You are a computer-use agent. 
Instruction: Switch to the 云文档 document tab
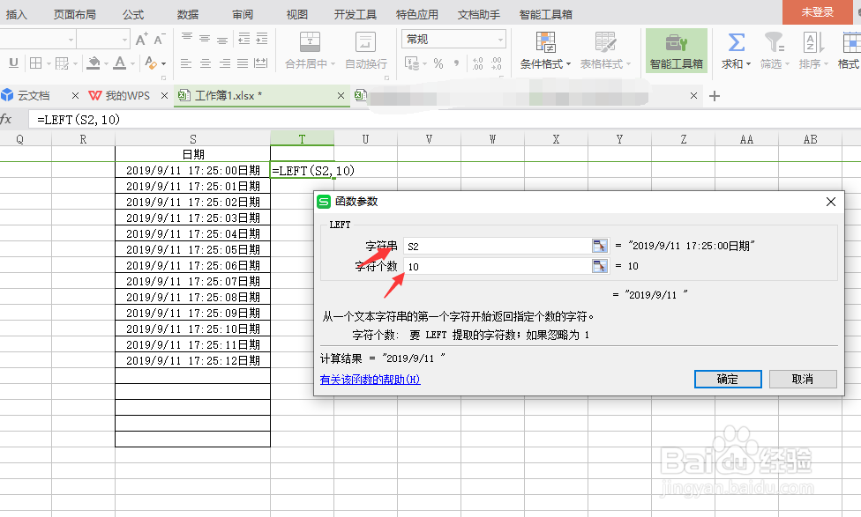pos(33,95)
